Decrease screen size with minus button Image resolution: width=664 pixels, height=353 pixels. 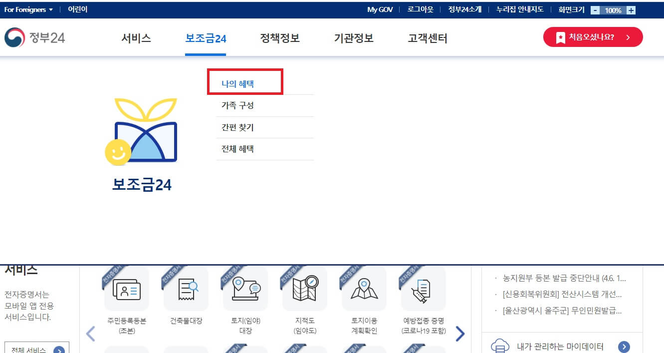coord(595,10)
